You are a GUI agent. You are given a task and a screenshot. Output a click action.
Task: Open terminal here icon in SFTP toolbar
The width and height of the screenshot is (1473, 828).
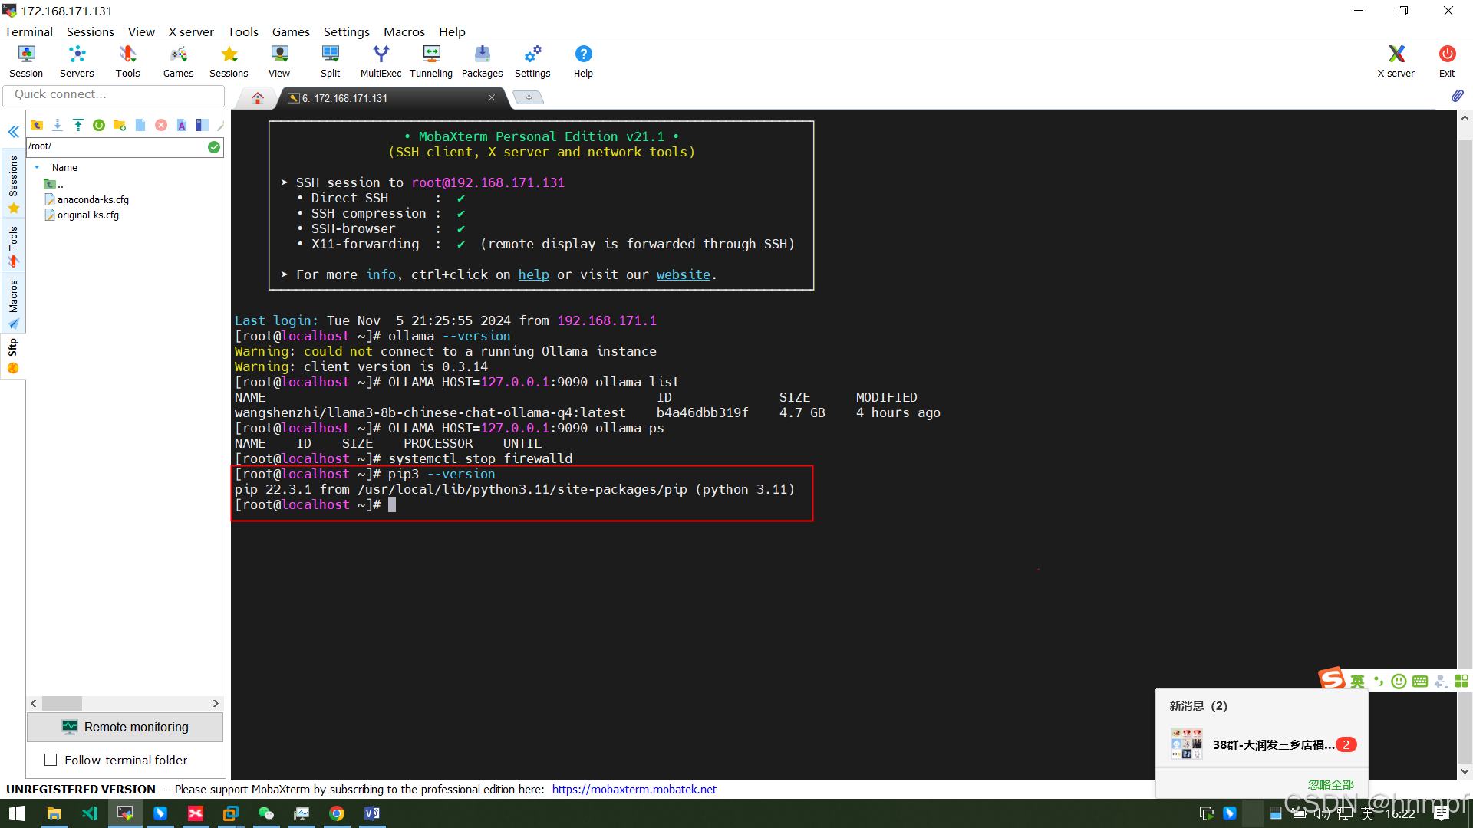coord(202,125)
